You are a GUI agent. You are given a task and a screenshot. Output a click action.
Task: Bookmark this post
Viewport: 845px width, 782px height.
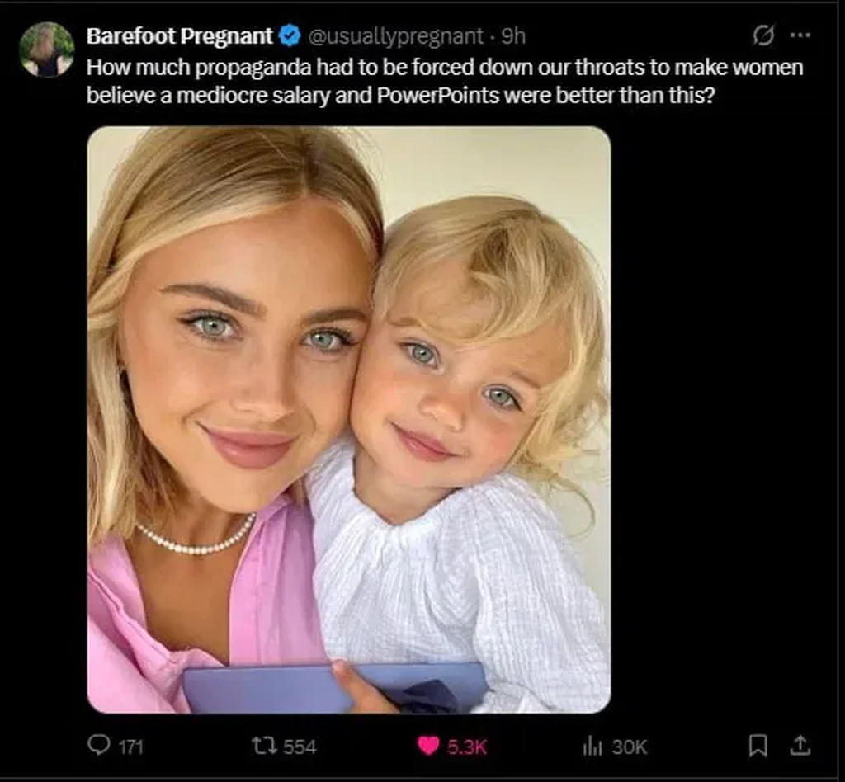click(757, 746)
